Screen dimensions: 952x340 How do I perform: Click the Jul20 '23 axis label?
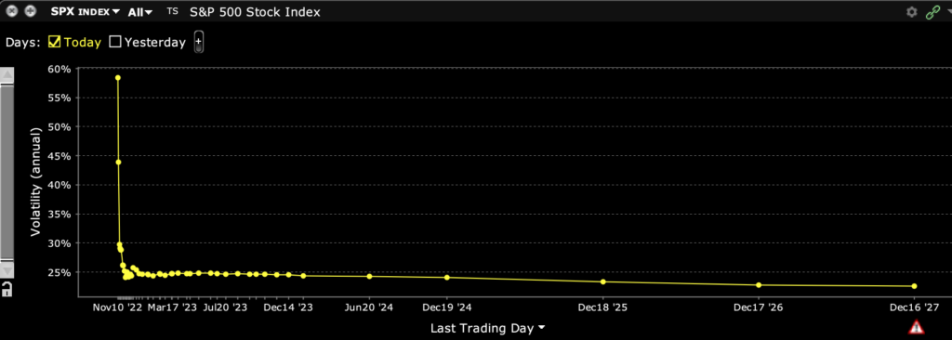225,307
